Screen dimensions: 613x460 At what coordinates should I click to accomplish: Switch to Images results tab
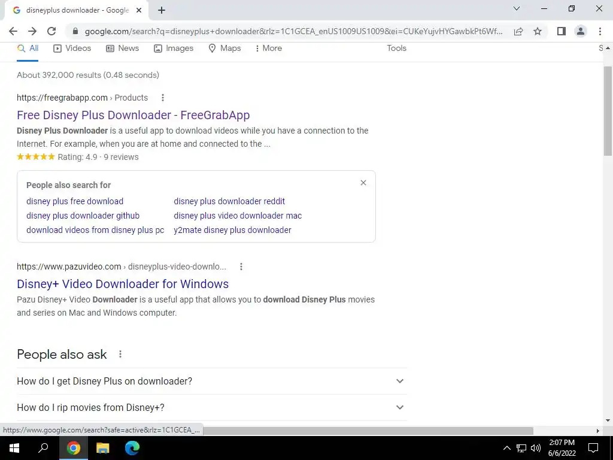tap(174, 48)
